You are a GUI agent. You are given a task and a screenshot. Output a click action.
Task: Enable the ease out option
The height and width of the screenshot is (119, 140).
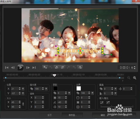108,103
